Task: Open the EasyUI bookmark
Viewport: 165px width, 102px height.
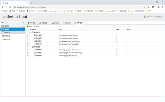Action: (x=30, y=11)
